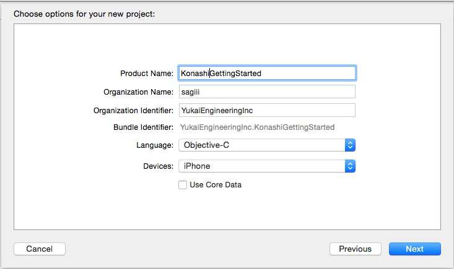Click the greyed Bundle Identifier value text
This screenshot has height=269, width=454.
257,127
